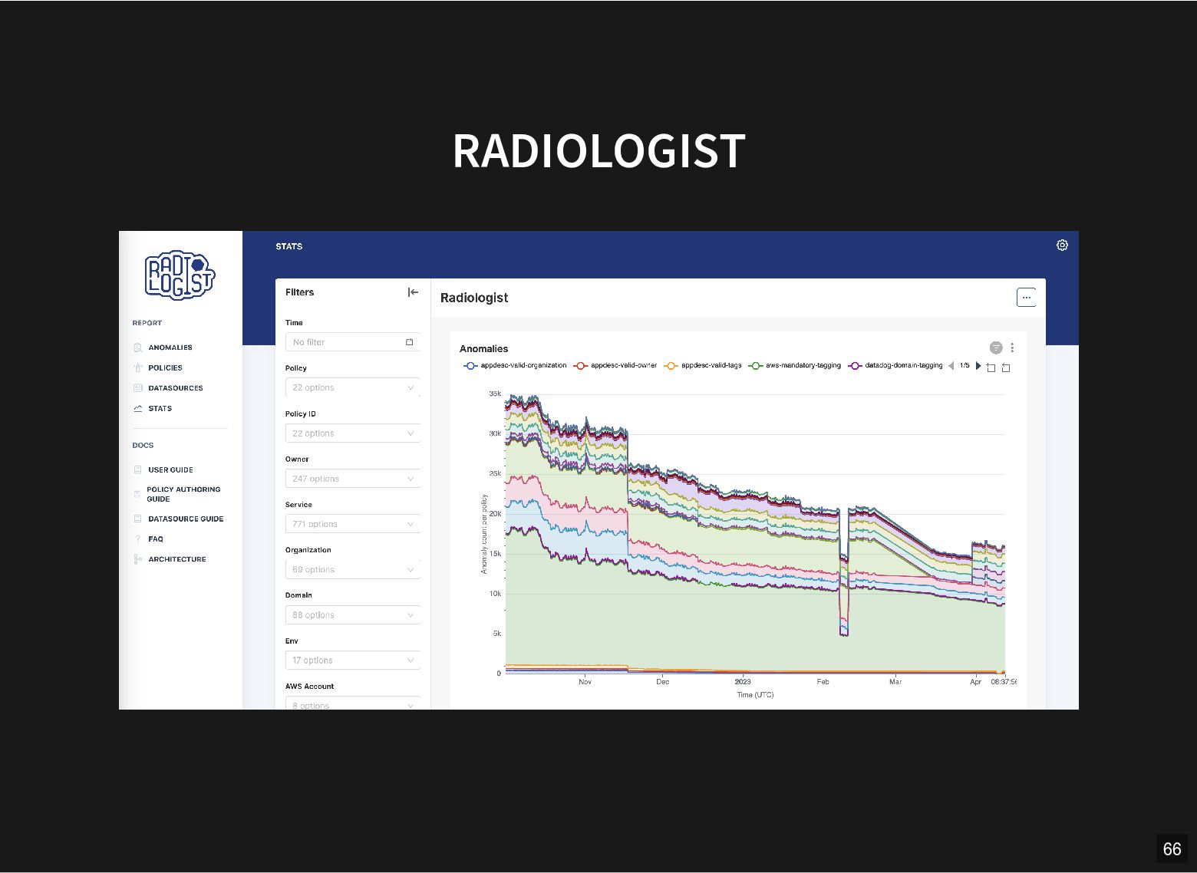1197x873 pixels.
Task: Click the Filters panel heading
Action: 299,292
